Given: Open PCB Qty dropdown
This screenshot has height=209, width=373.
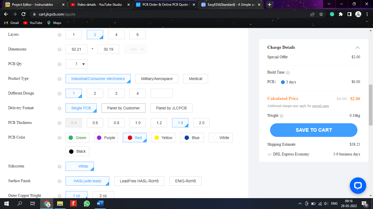Looking at the screenshot, I should click(x=76, y=64).
